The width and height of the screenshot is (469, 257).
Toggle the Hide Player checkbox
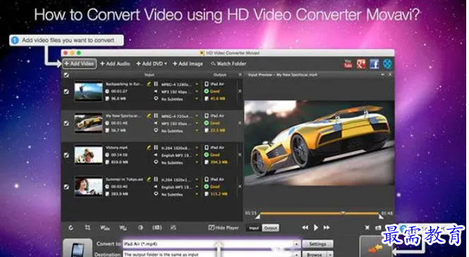211,228
